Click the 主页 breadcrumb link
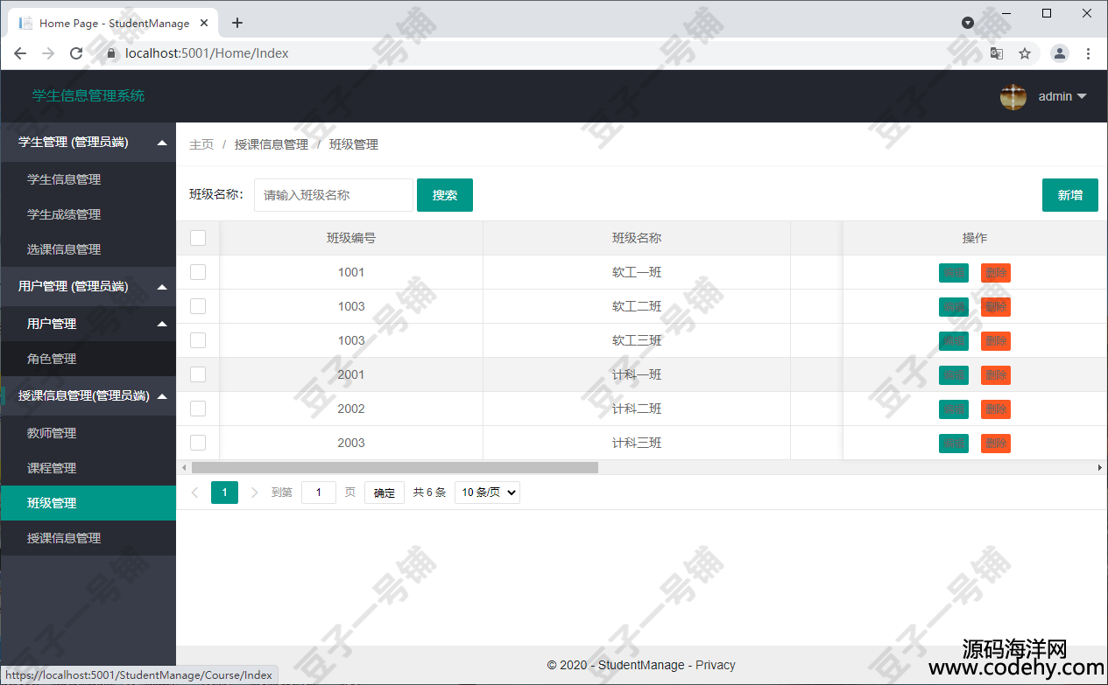 201,144
